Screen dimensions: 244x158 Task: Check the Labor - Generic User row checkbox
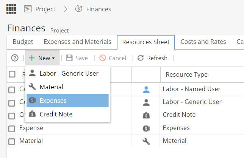click(x=12, y=103)
